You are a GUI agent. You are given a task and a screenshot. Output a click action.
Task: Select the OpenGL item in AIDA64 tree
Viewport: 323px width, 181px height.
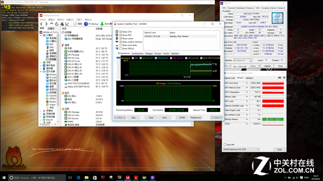coord(51,96)
